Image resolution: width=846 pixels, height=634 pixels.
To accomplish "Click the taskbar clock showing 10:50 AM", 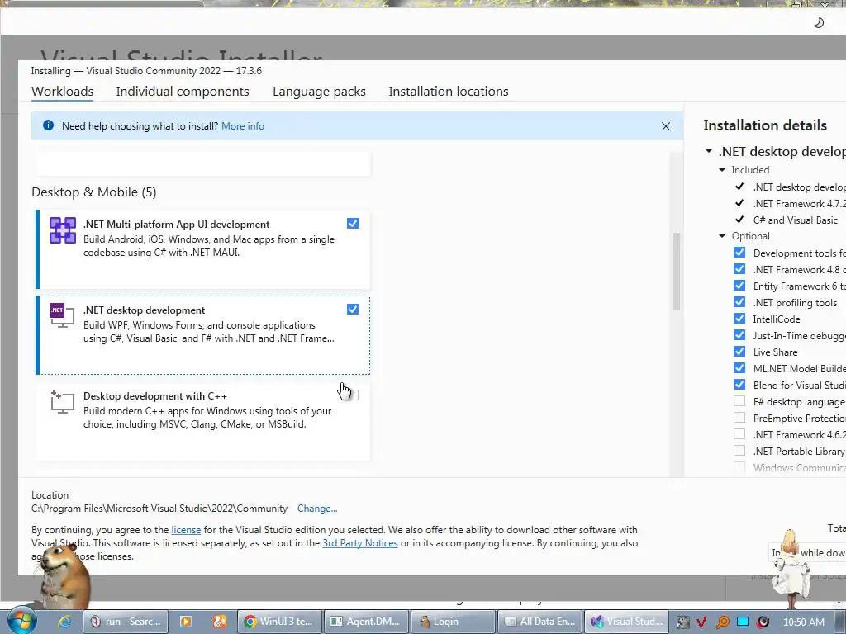I will pyautogui.click(x=803, y=622).
